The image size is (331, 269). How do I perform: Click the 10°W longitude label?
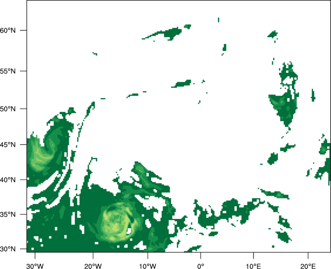pyautogui.click(x=148, y=266)
